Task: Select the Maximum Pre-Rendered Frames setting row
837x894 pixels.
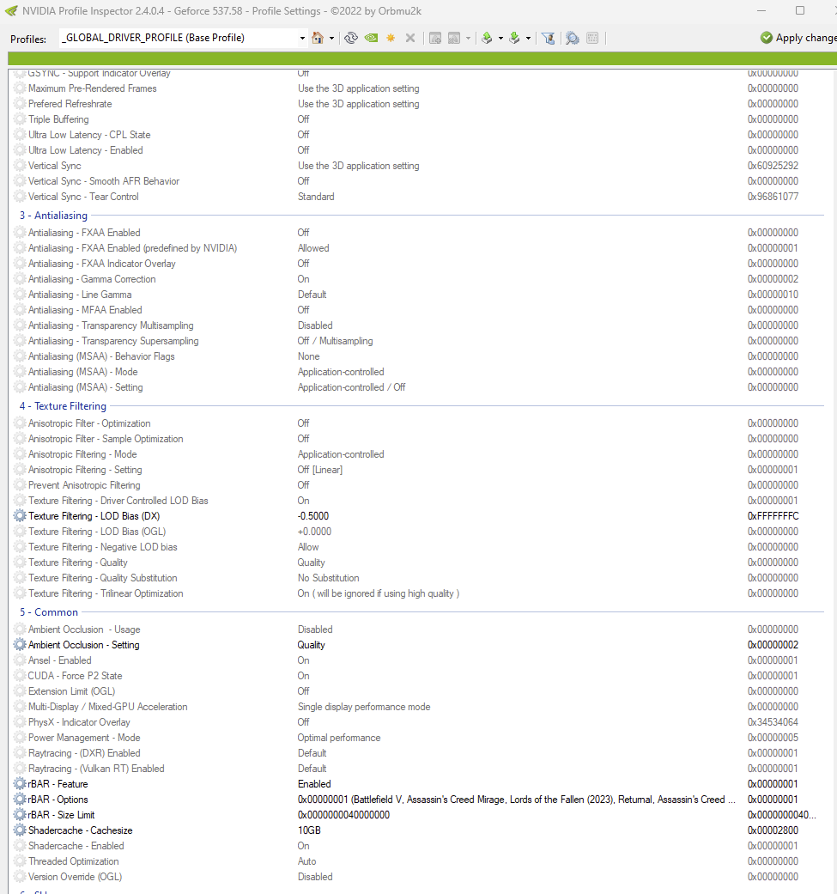Action: click(x=418, y=88)
